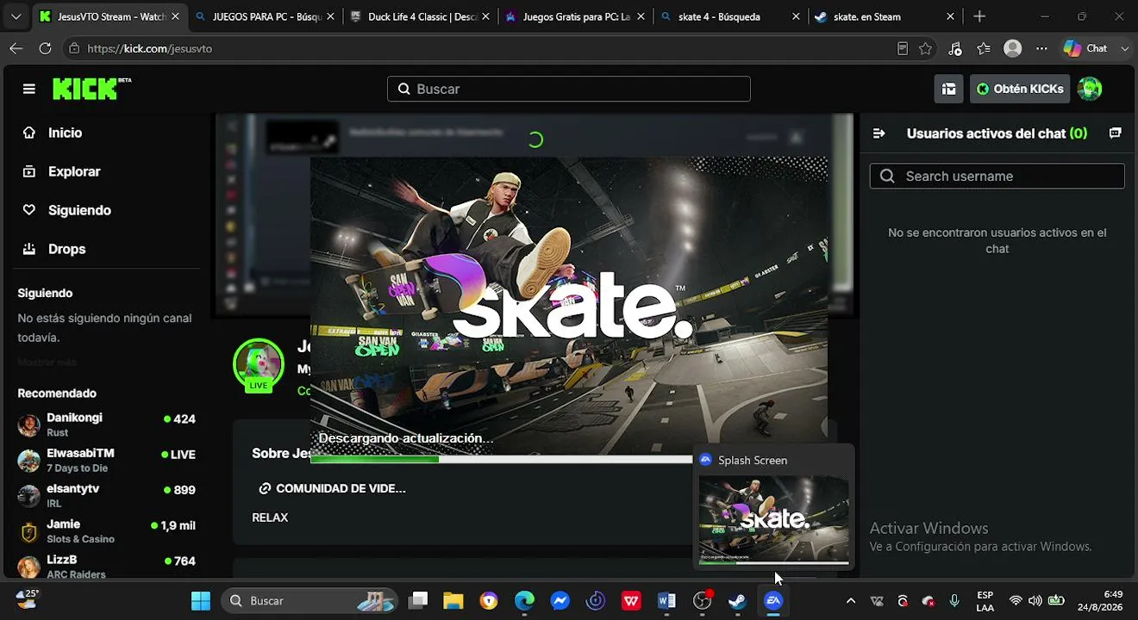
Task: Show hidden system tray icons
Action: [x=851, y=601]
